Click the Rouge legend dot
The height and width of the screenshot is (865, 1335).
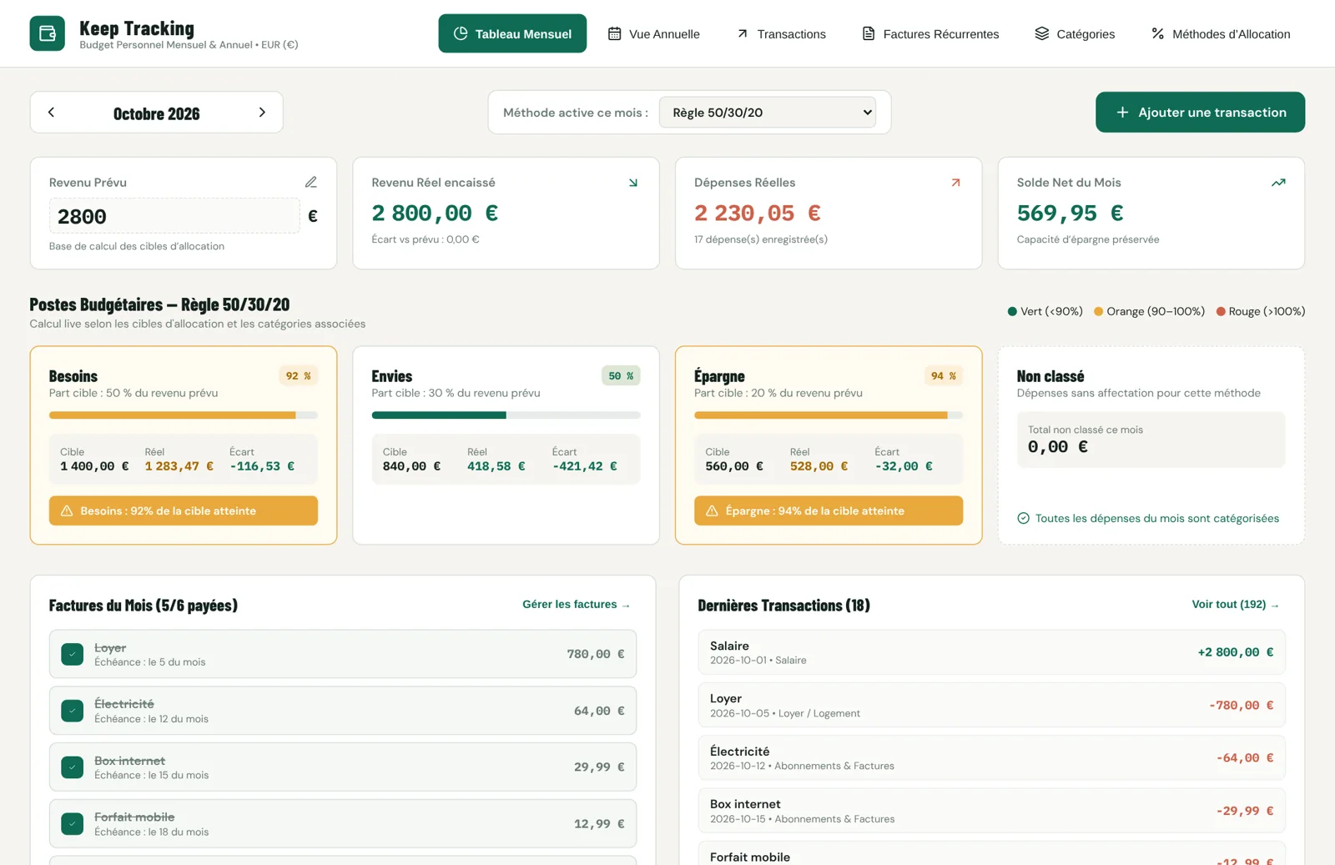pos(1221,311)
